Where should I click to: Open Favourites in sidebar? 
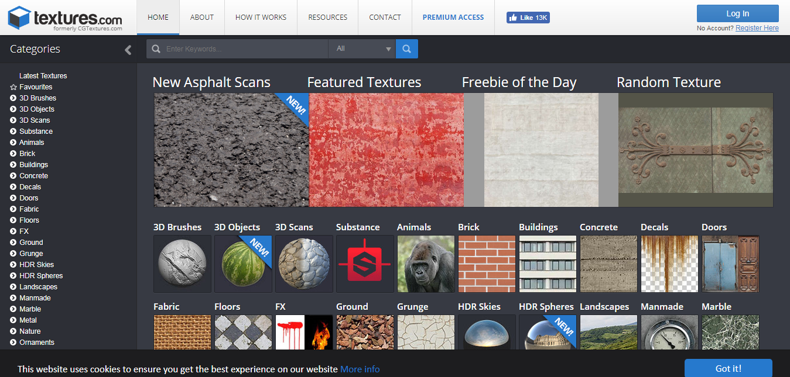[x=36, y=87]
